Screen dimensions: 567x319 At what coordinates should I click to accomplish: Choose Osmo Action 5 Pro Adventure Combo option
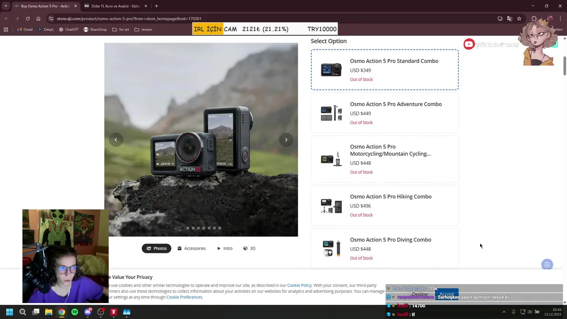(384, 113)
